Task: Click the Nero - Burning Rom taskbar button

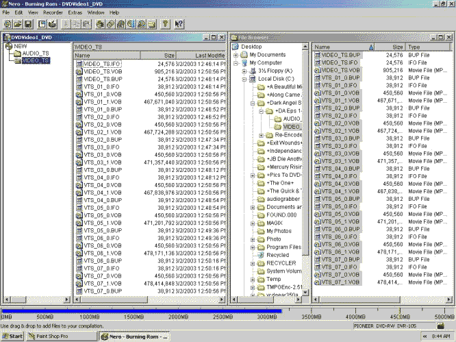Action: [135, 337]
